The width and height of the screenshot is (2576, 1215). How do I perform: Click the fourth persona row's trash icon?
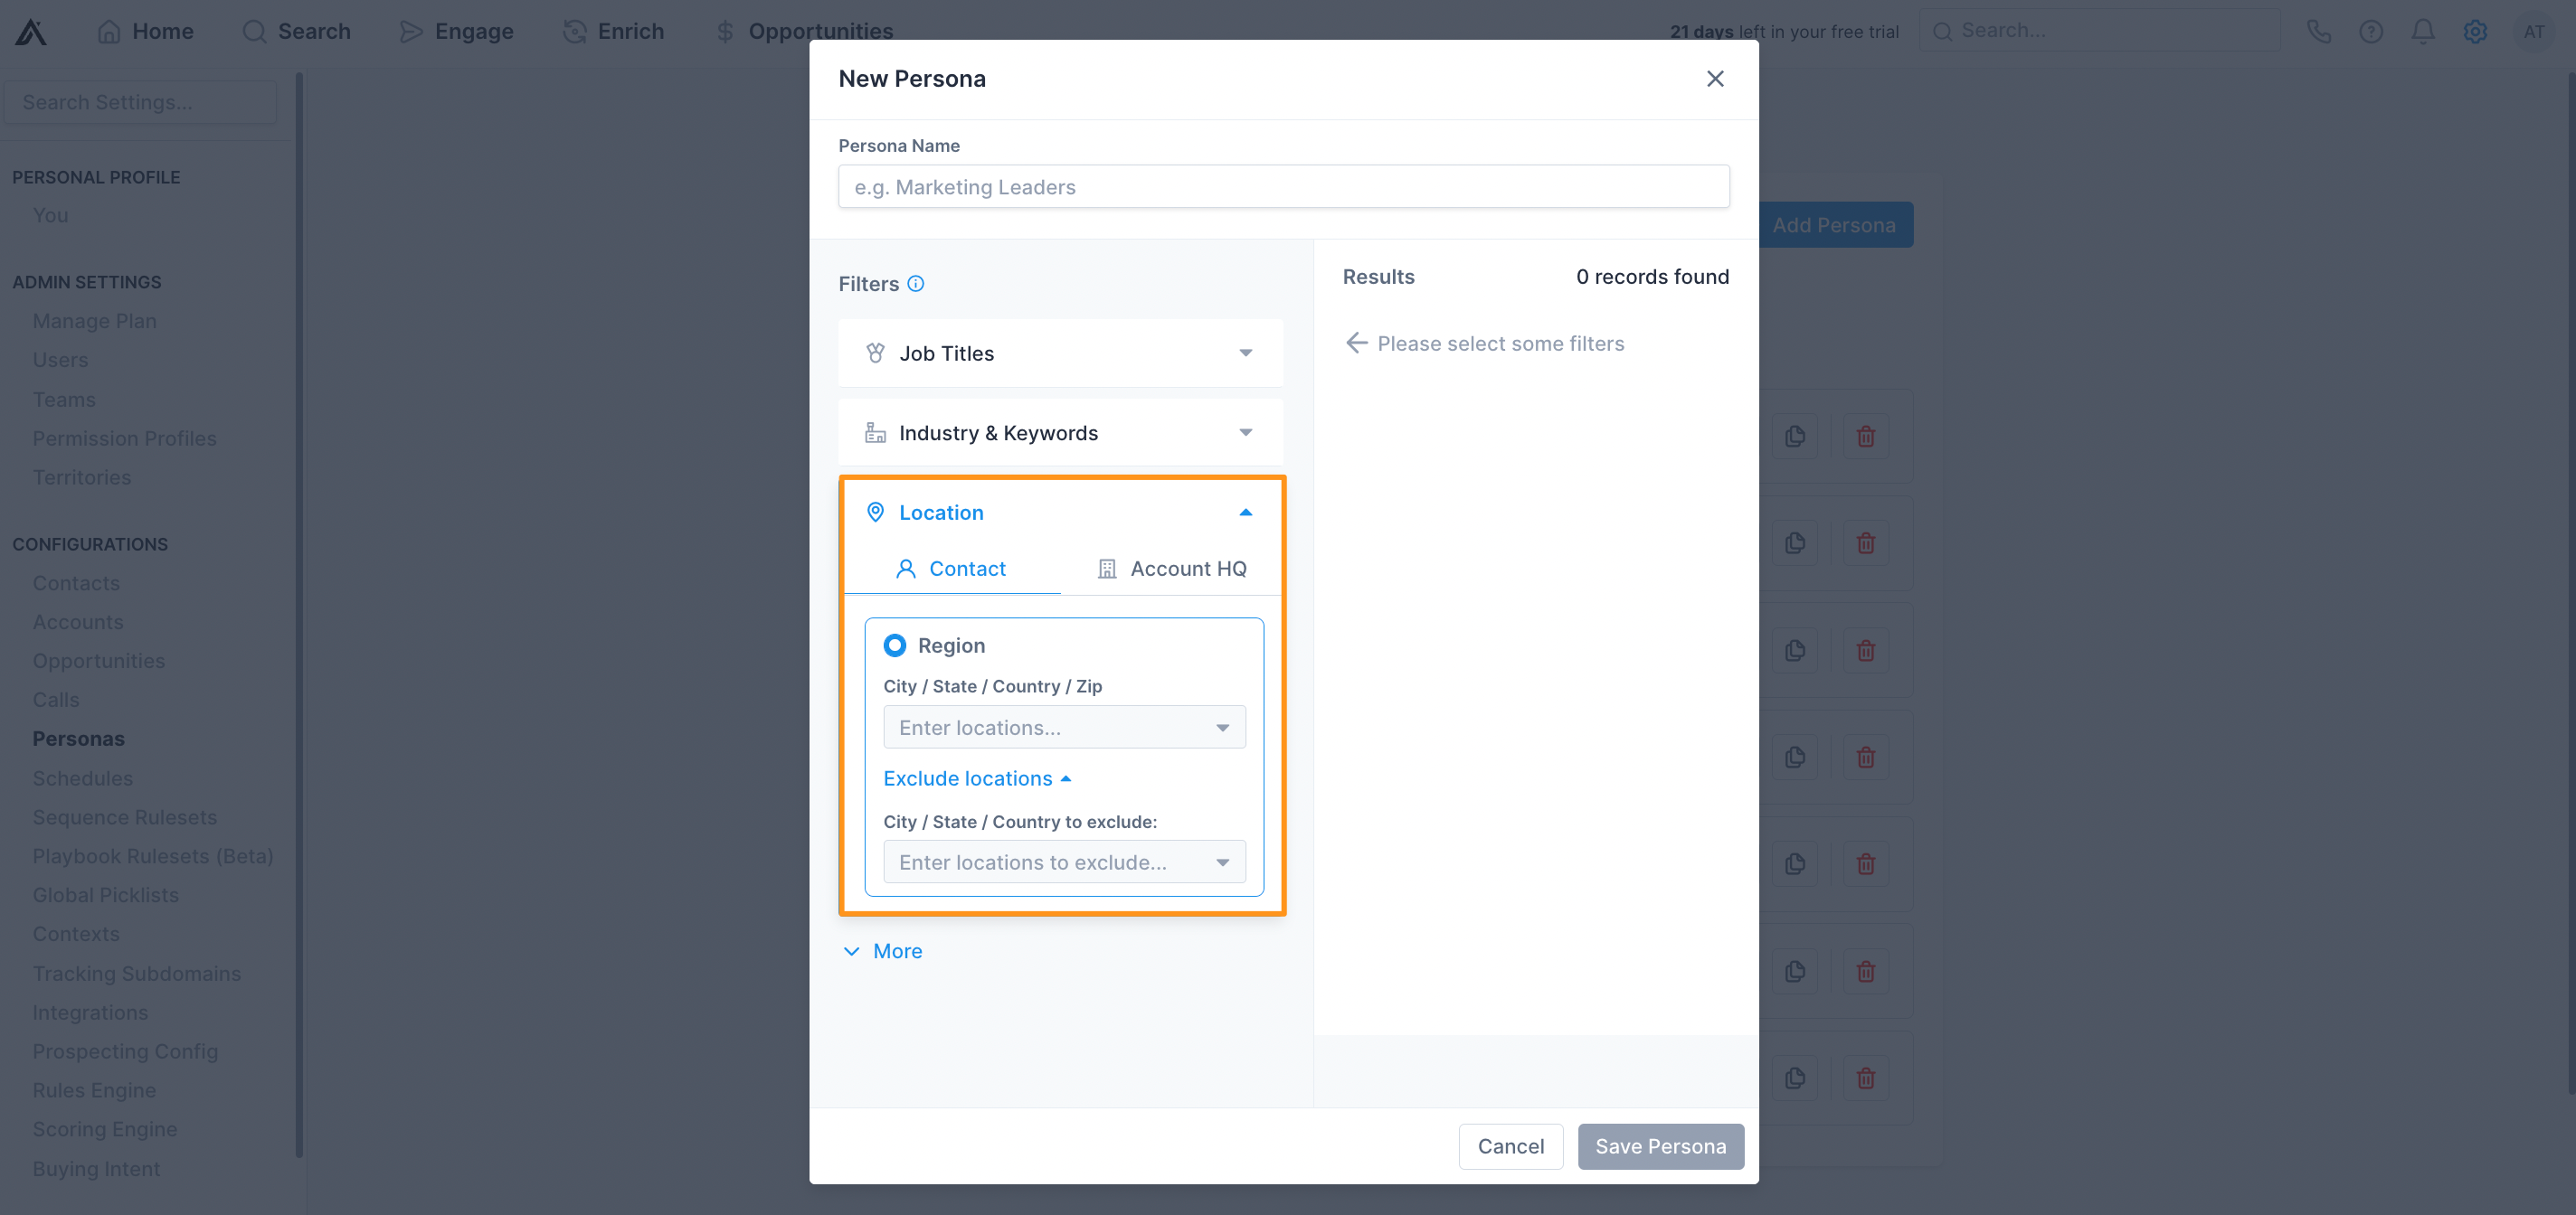click(1866, 758)
